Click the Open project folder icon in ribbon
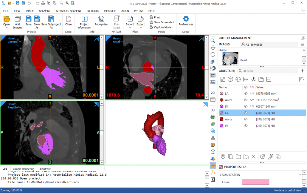This screenshot has height=193, width=307. [7, 19]
